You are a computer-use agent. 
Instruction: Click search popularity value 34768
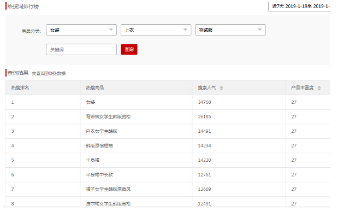click(204, 102)
